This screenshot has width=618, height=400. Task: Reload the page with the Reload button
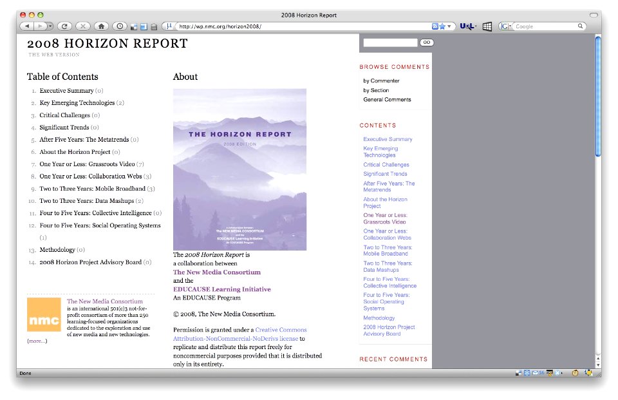64,26
